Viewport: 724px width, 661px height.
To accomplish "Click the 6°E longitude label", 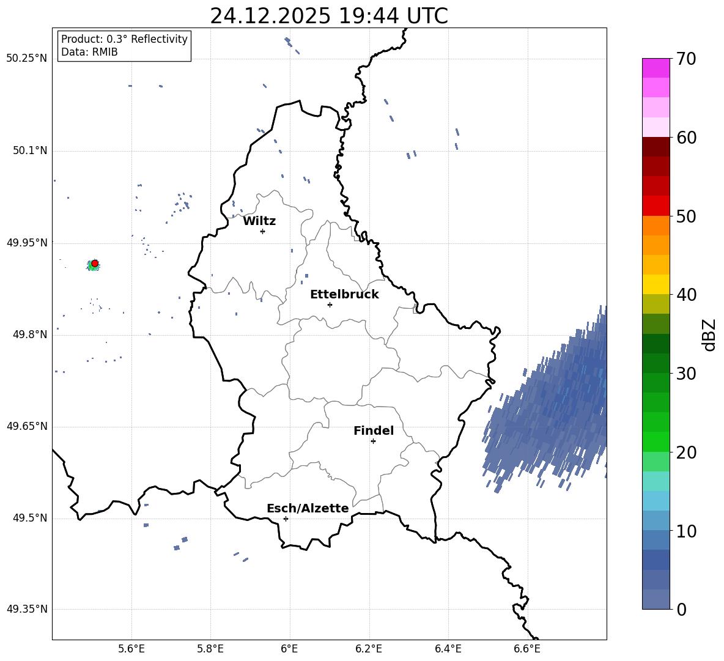I will (289, 649).
